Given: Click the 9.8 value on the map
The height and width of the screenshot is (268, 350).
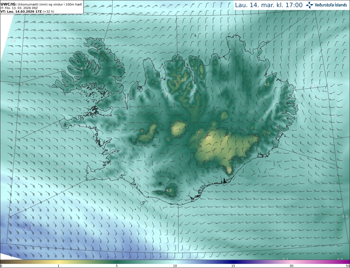Looking at the screenshot, I should 13,41.
